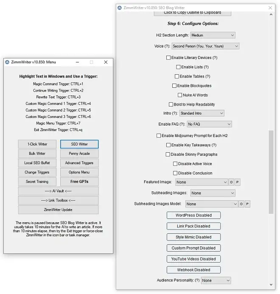Image resolution: width=280 pixels, height=294 pixels.
Task: Click the P button beside Featured Image
Action: point(238,182)
